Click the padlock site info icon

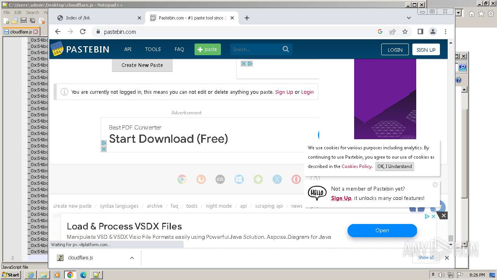[98, 32]
